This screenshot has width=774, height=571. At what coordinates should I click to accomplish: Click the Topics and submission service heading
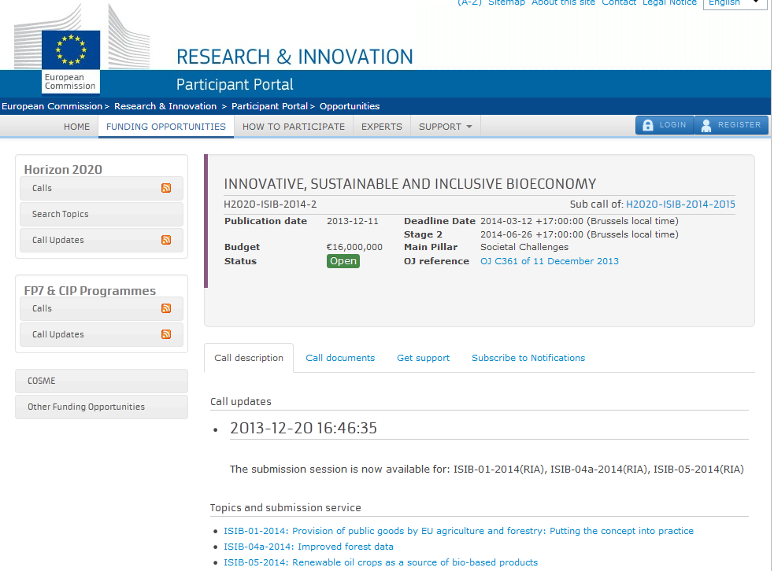click(x=285, y=507)
